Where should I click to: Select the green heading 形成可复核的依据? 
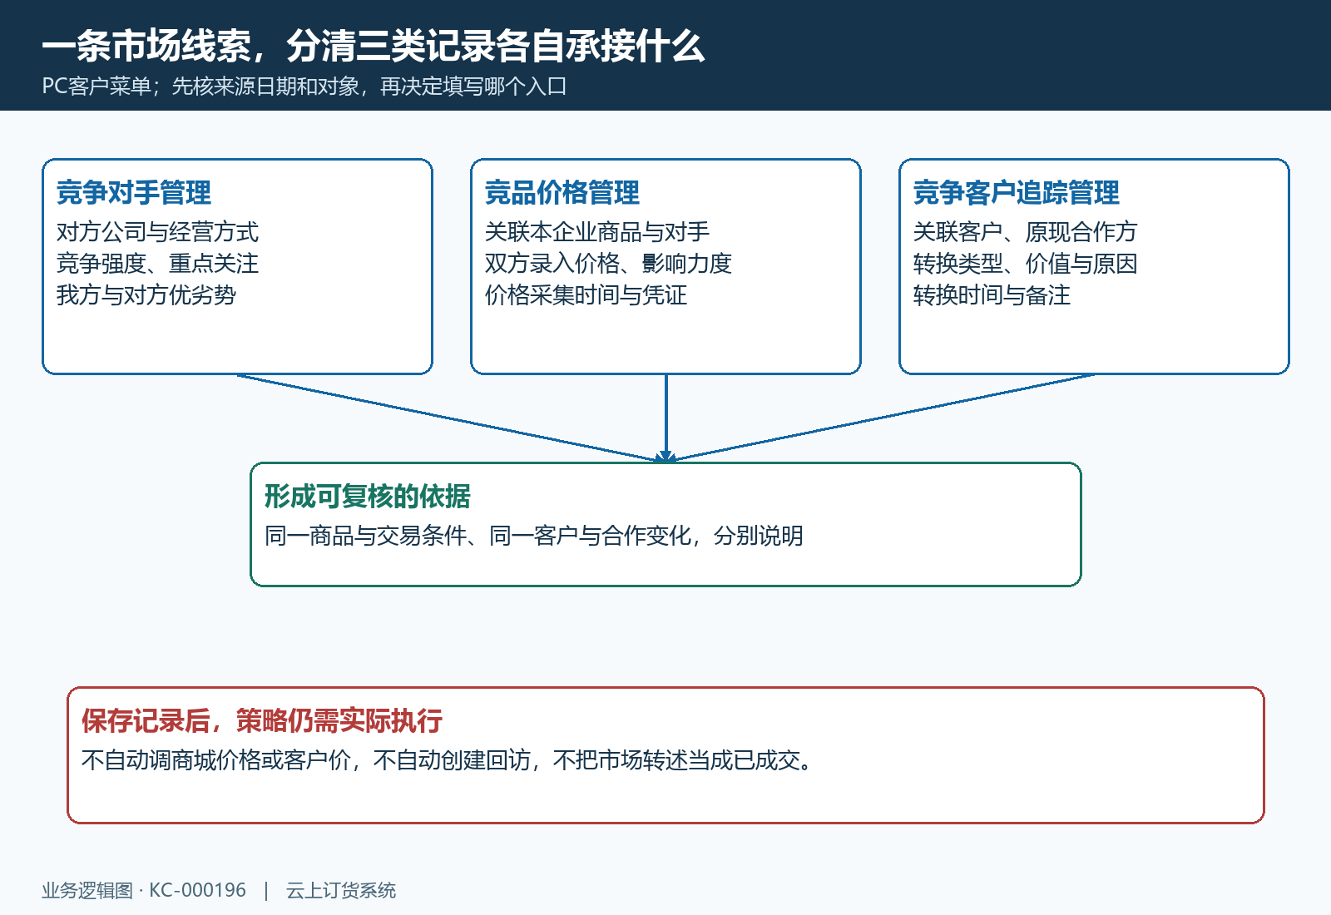click(368, 497)
